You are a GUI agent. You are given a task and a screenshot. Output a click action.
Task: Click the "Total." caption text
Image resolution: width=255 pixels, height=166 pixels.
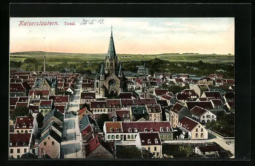tap(69, 24)
